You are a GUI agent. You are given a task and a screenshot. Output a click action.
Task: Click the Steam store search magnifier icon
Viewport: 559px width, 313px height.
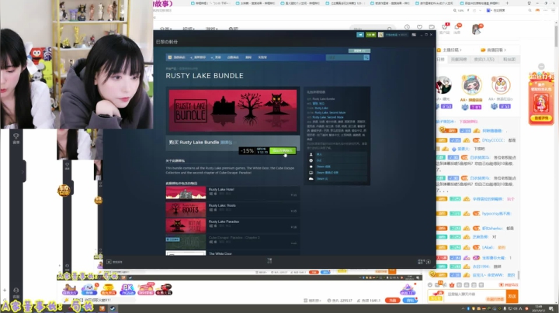pos(366,57)
